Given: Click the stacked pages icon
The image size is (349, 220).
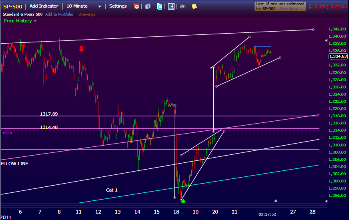Looking at the screenshot, I should click(148, 6).
